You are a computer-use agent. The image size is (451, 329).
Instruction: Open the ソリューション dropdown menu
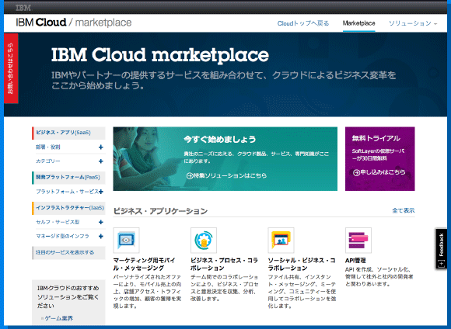(x=413, y=23)
